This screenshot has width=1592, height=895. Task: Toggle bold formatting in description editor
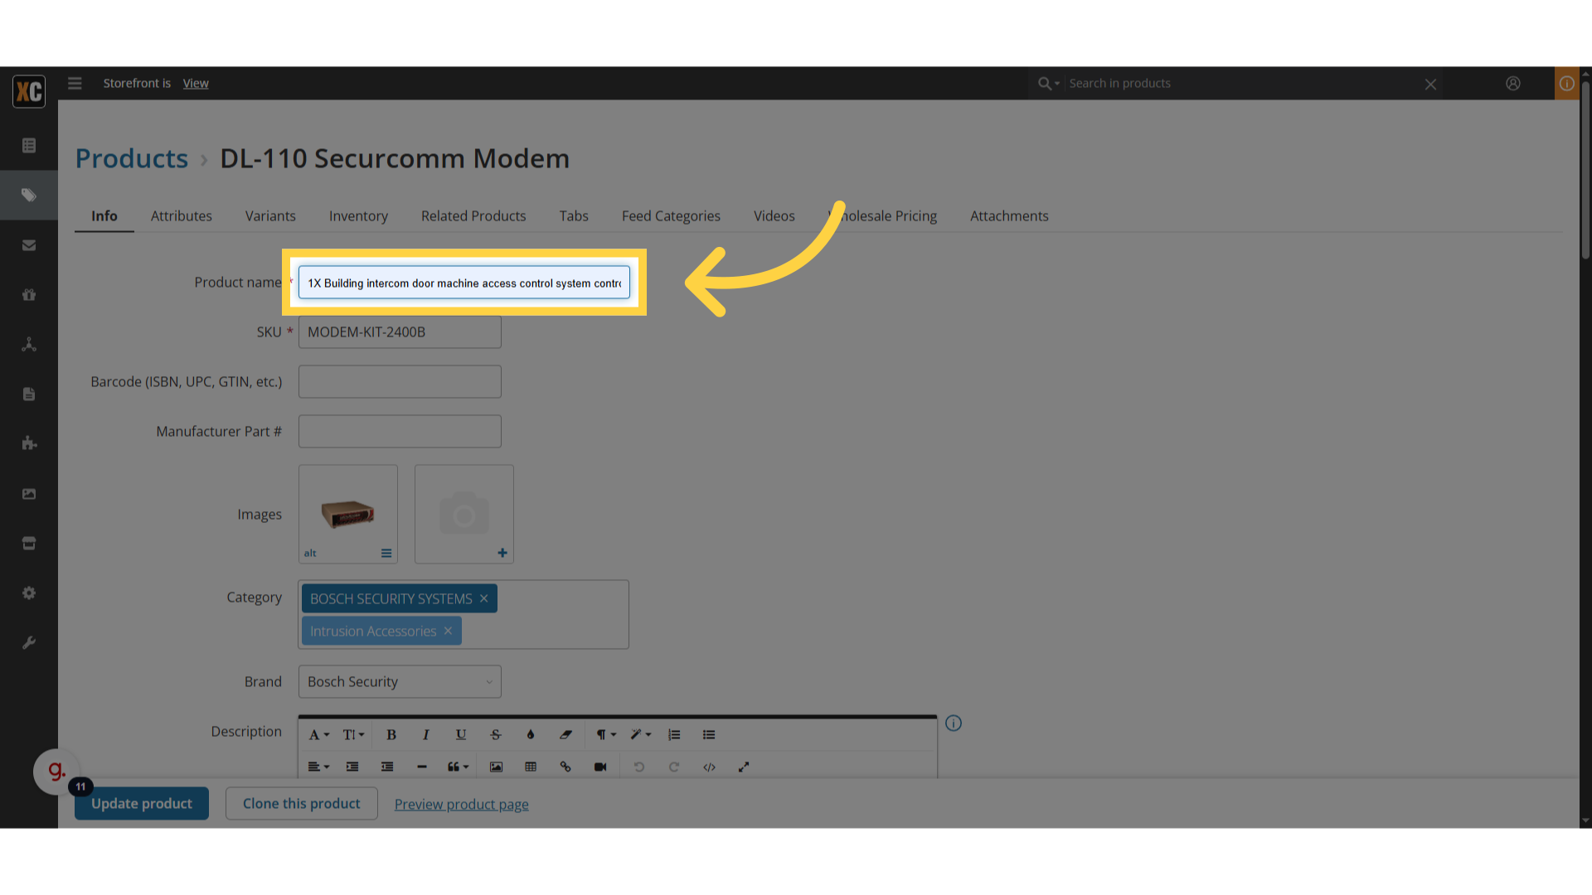[x=391, y=735]
